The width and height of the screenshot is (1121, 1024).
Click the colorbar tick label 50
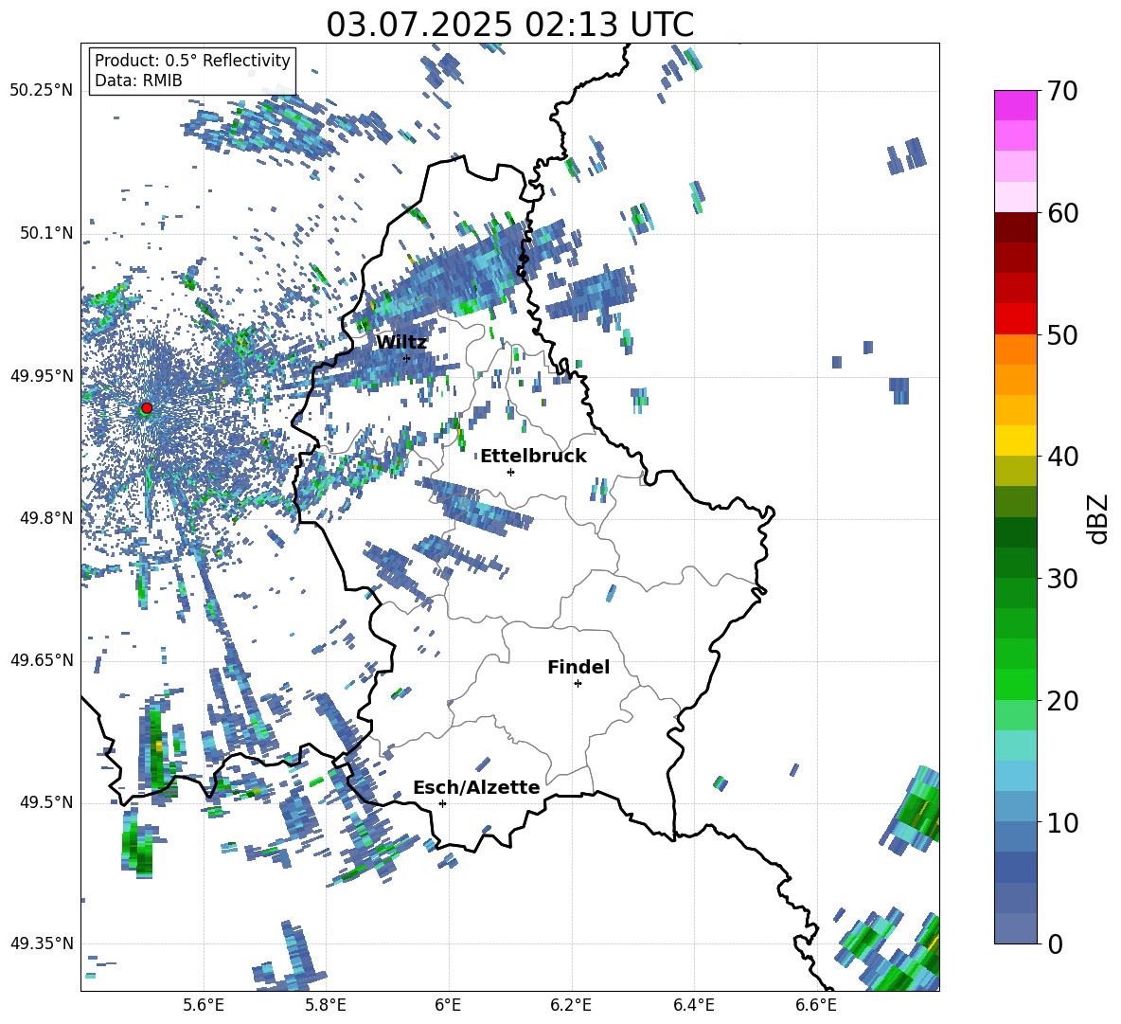1062,335
